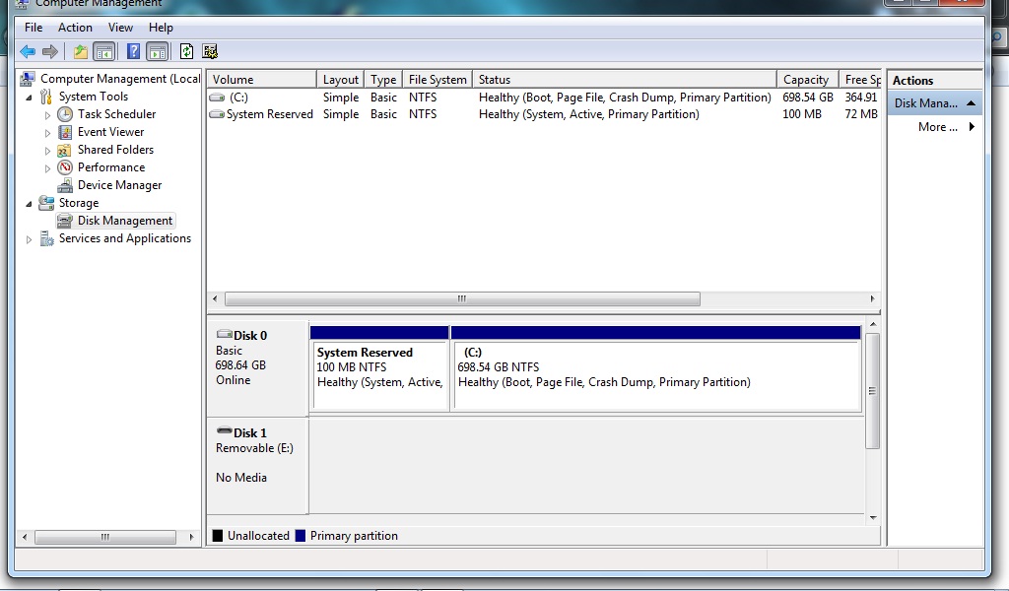Sort by the Free Space column header
1009x591 pixels.
(x=859, y=79)
